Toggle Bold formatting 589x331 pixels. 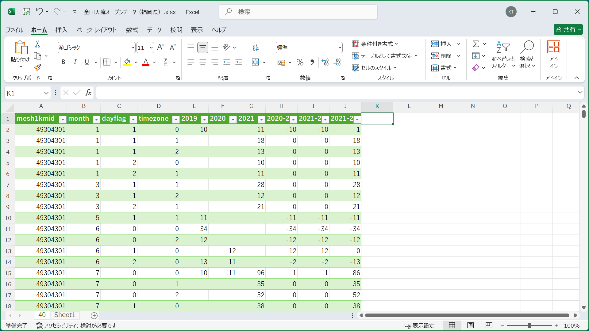pos(63,62)
